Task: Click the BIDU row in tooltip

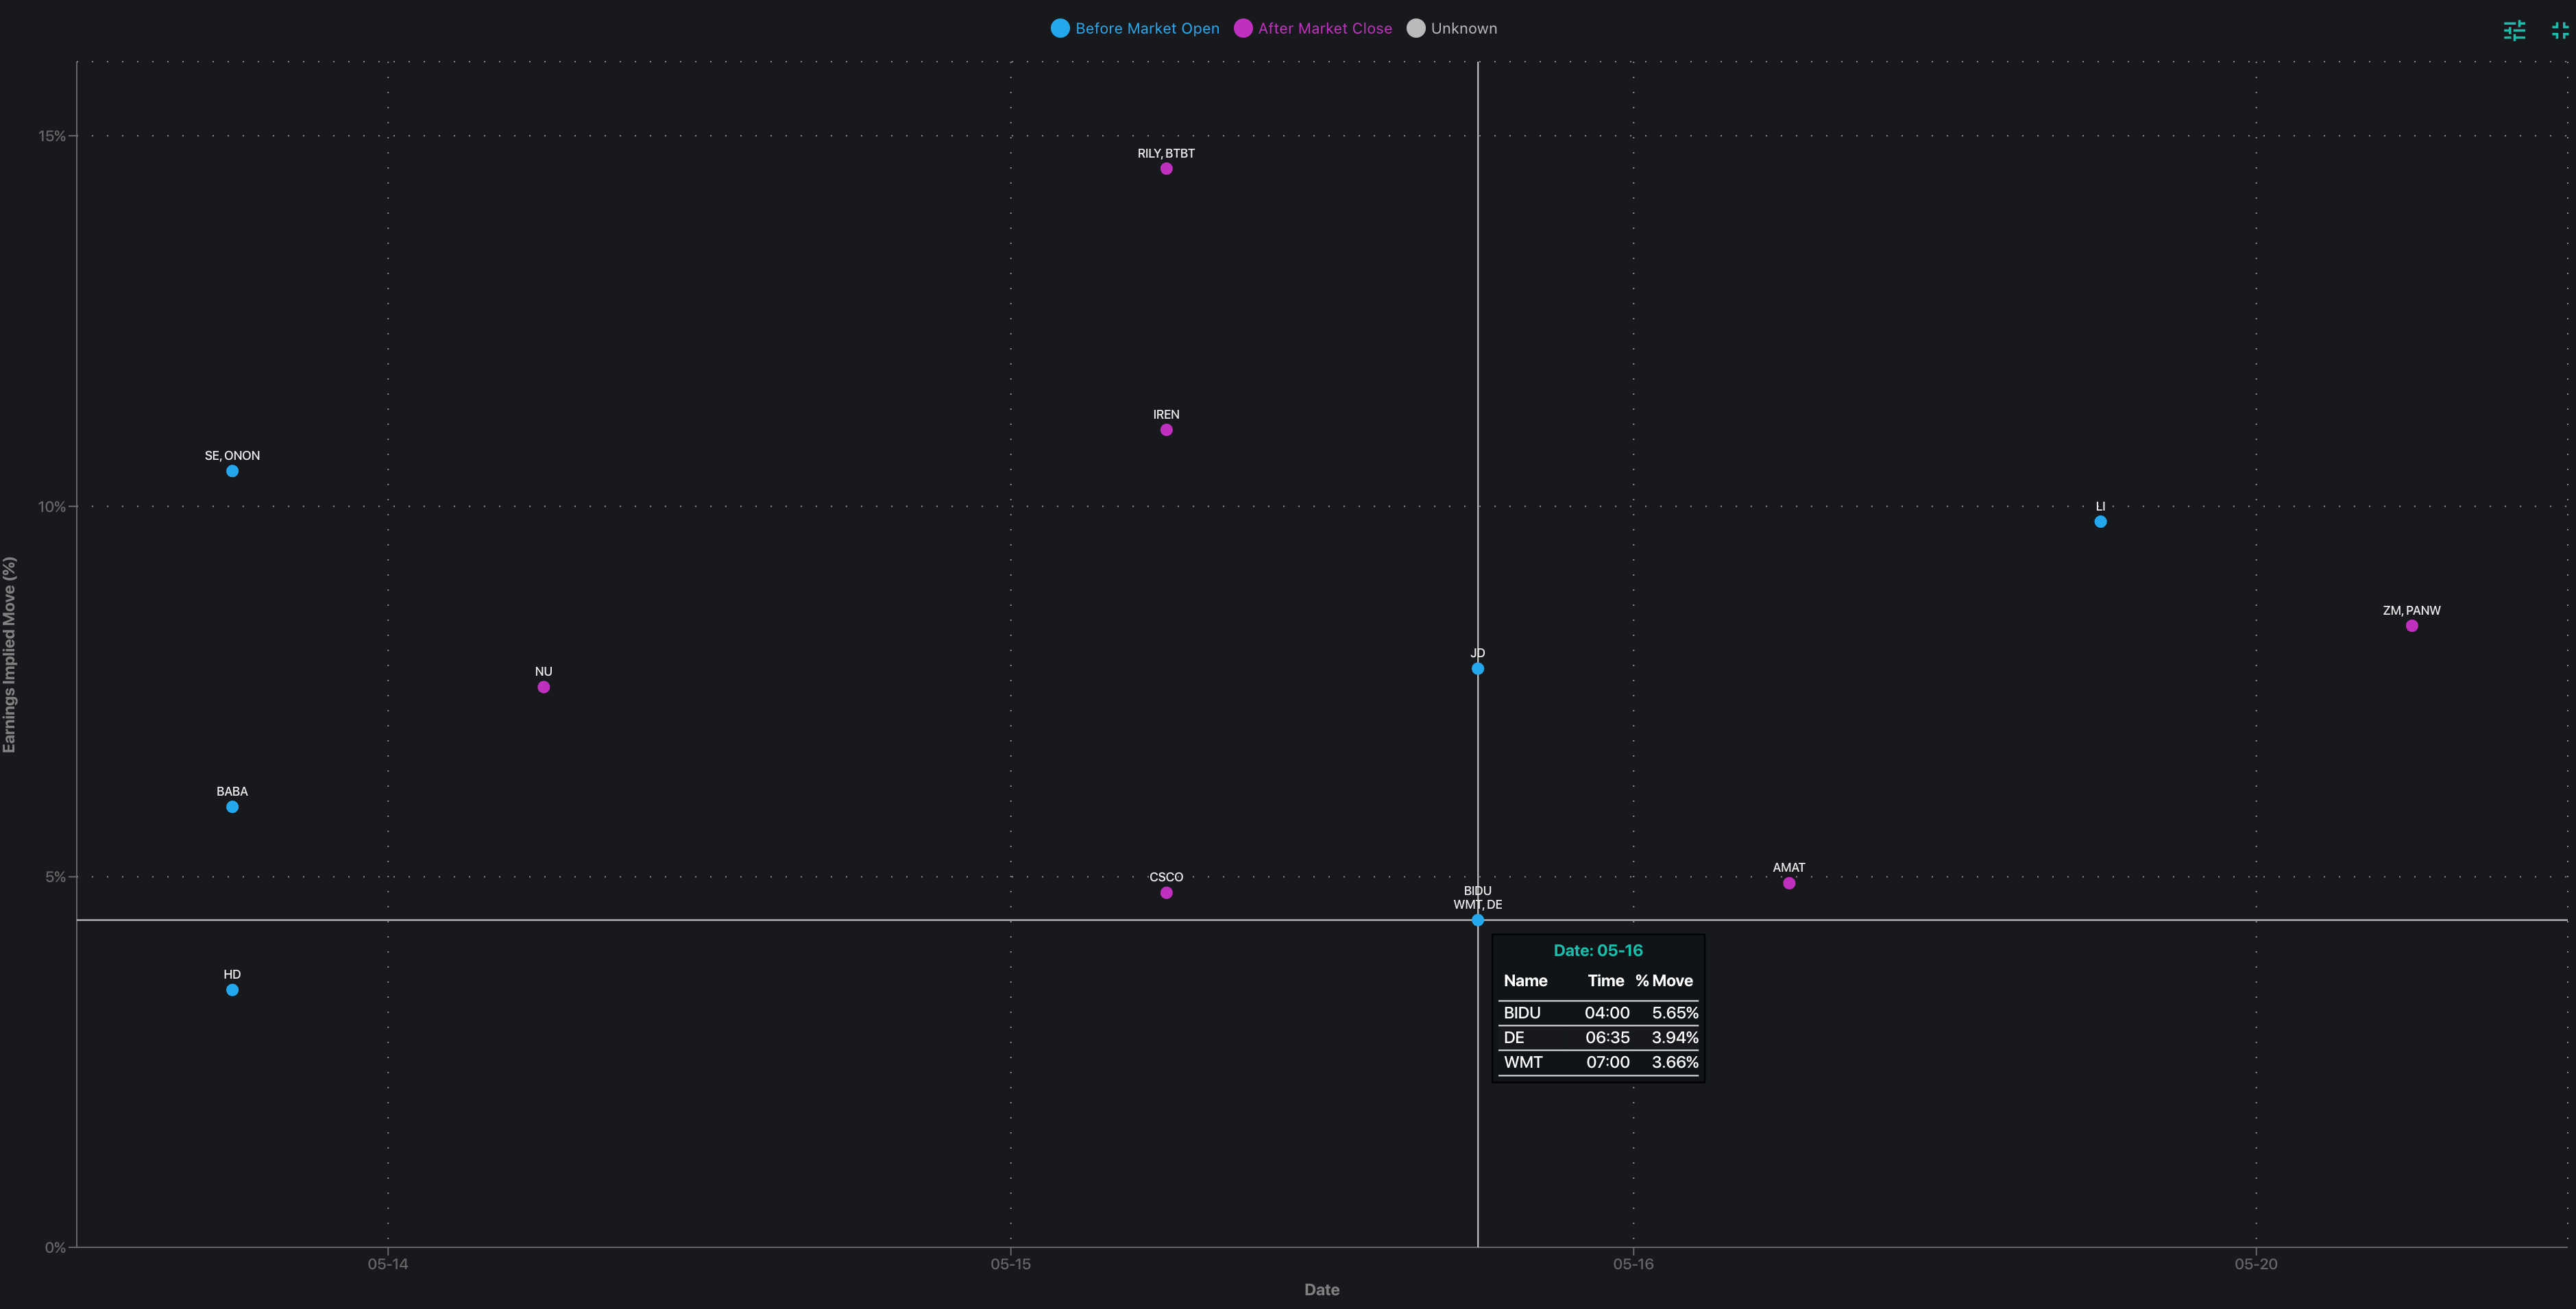Action: [x=1599, y=1013]
